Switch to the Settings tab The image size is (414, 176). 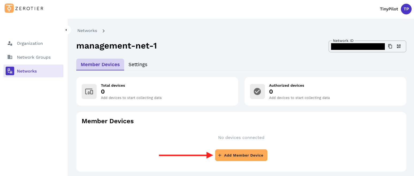[x=138, y=64]
